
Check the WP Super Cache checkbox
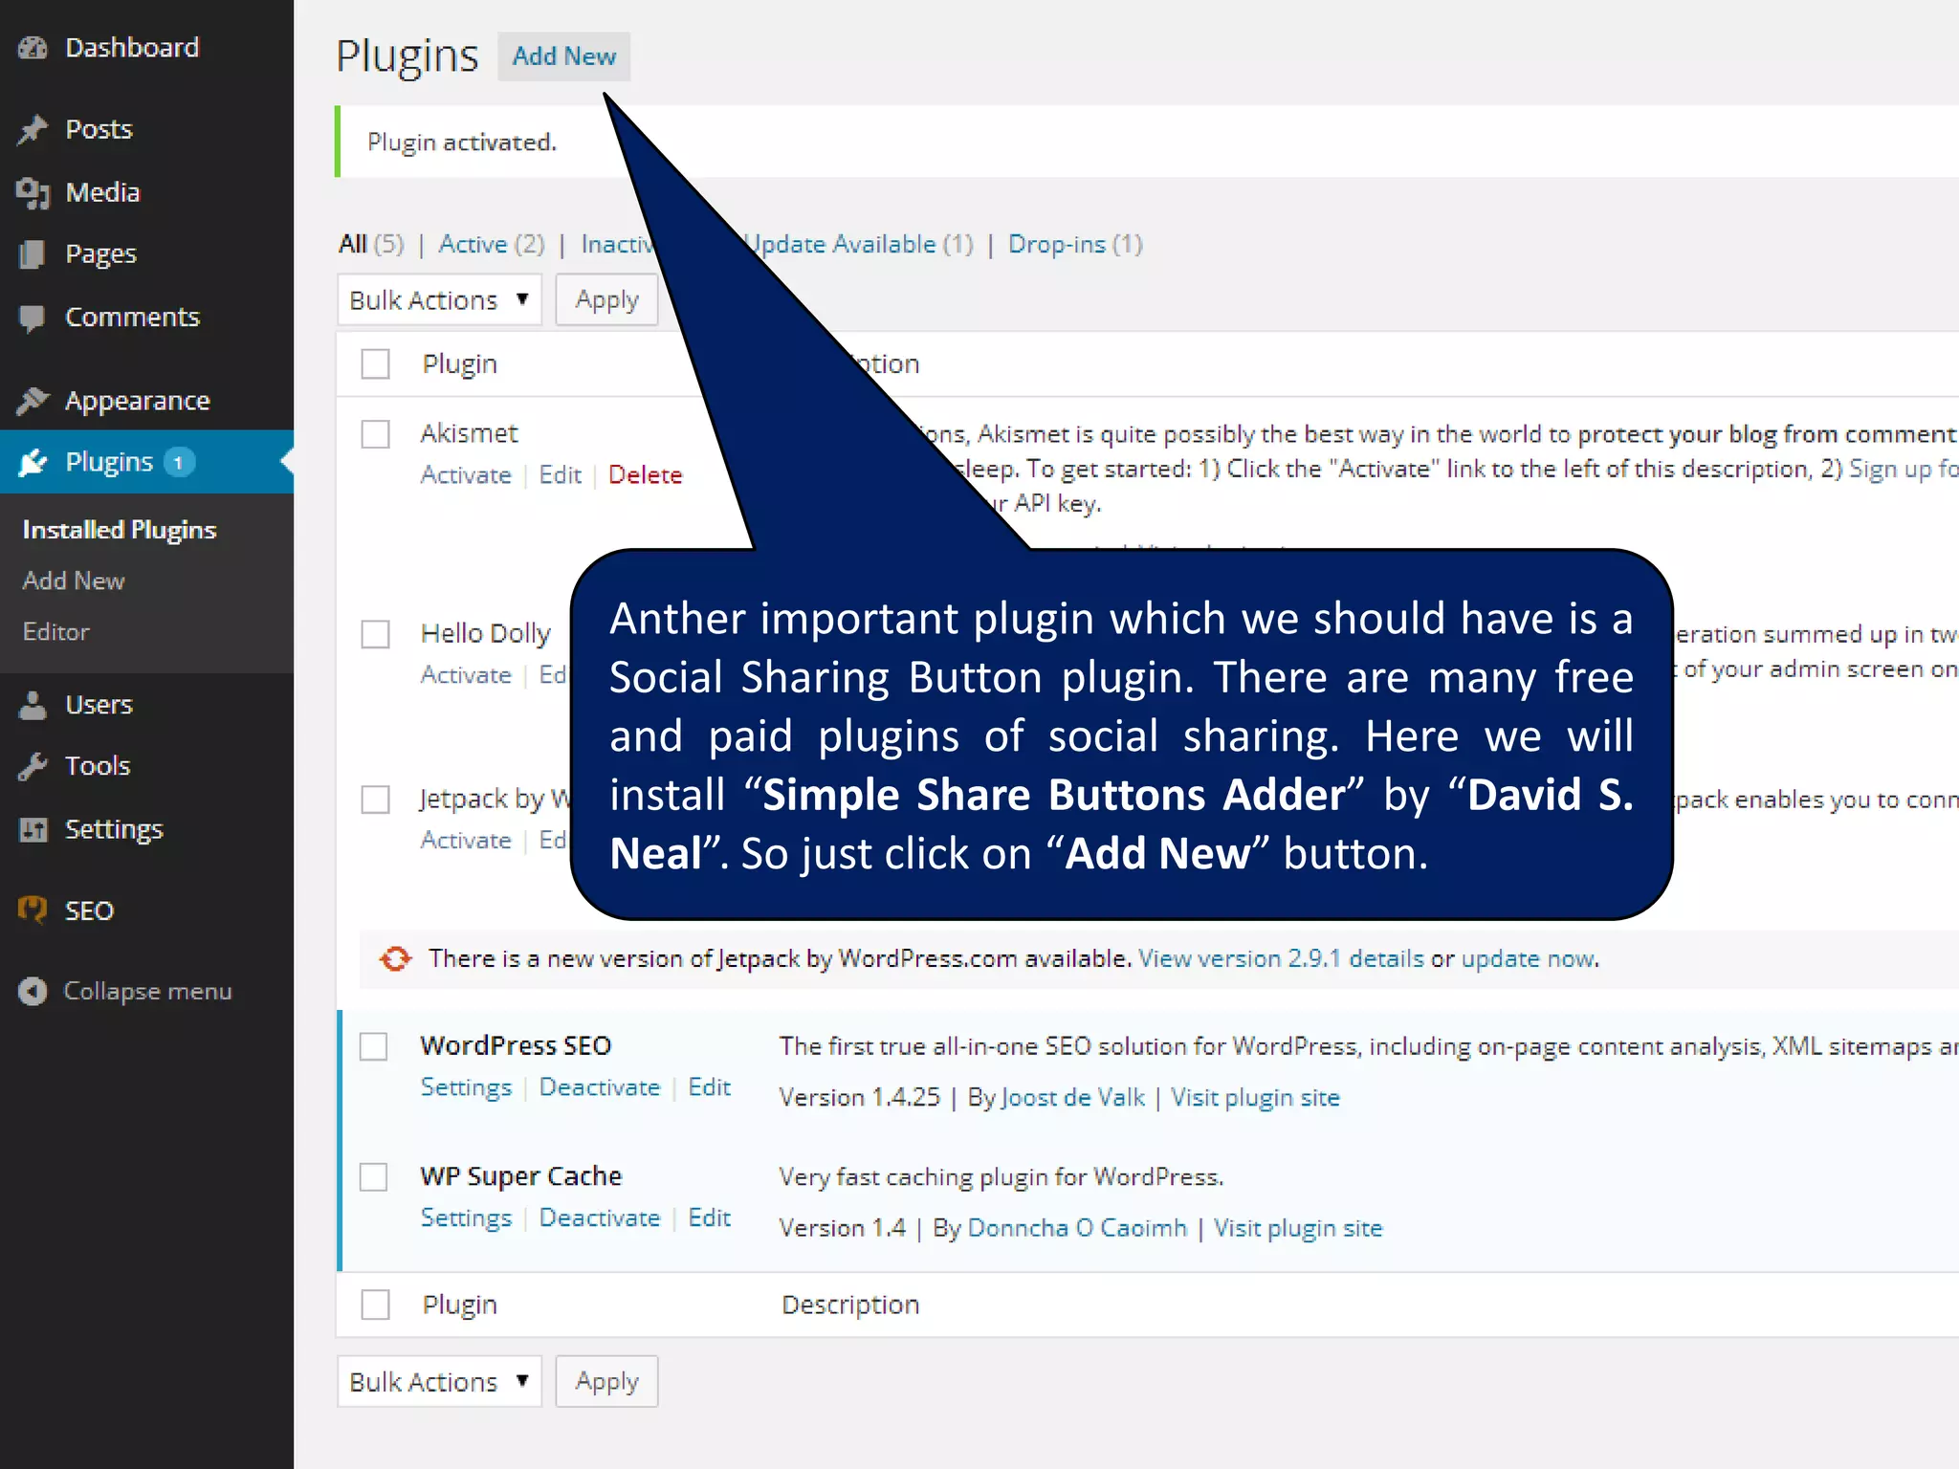point(373,1176)
